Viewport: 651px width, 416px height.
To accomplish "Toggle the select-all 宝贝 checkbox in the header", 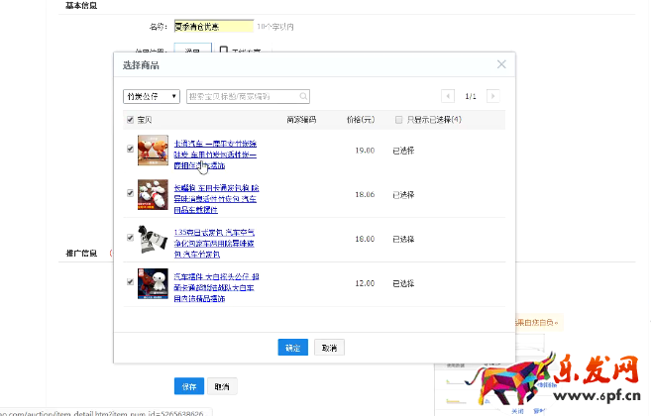I will click(x=131, y=120).
